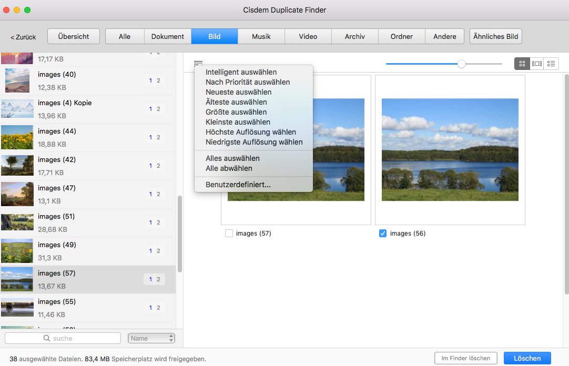
Task: Choose 'Nach Priorität auswählen' from the menu
Action: (x=247, y=82)
